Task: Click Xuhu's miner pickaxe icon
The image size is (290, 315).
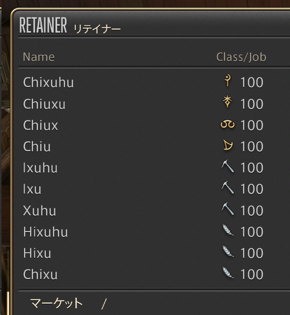Action: point(227,209)
